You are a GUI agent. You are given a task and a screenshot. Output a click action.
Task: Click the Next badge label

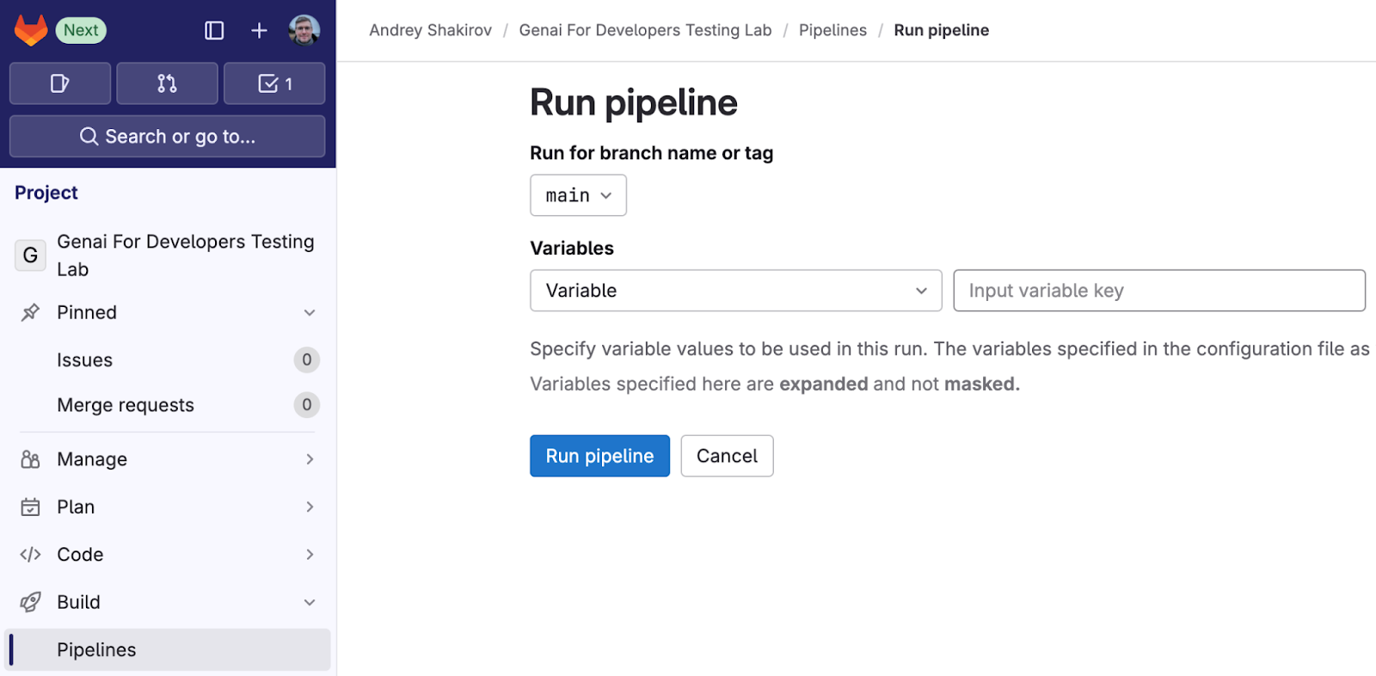click(x=81, y=31)
